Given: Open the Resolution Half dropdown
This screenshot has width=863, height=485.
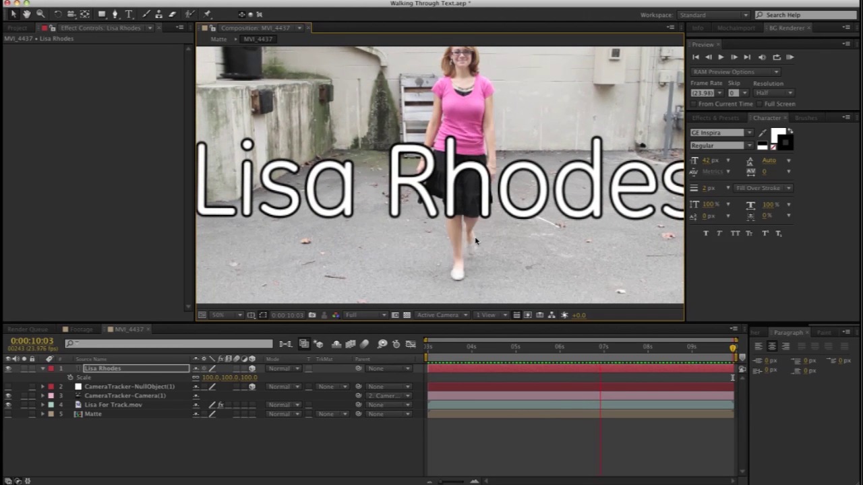Looking at the screenshot, I should pyautogui.click(x=774, y=92).
